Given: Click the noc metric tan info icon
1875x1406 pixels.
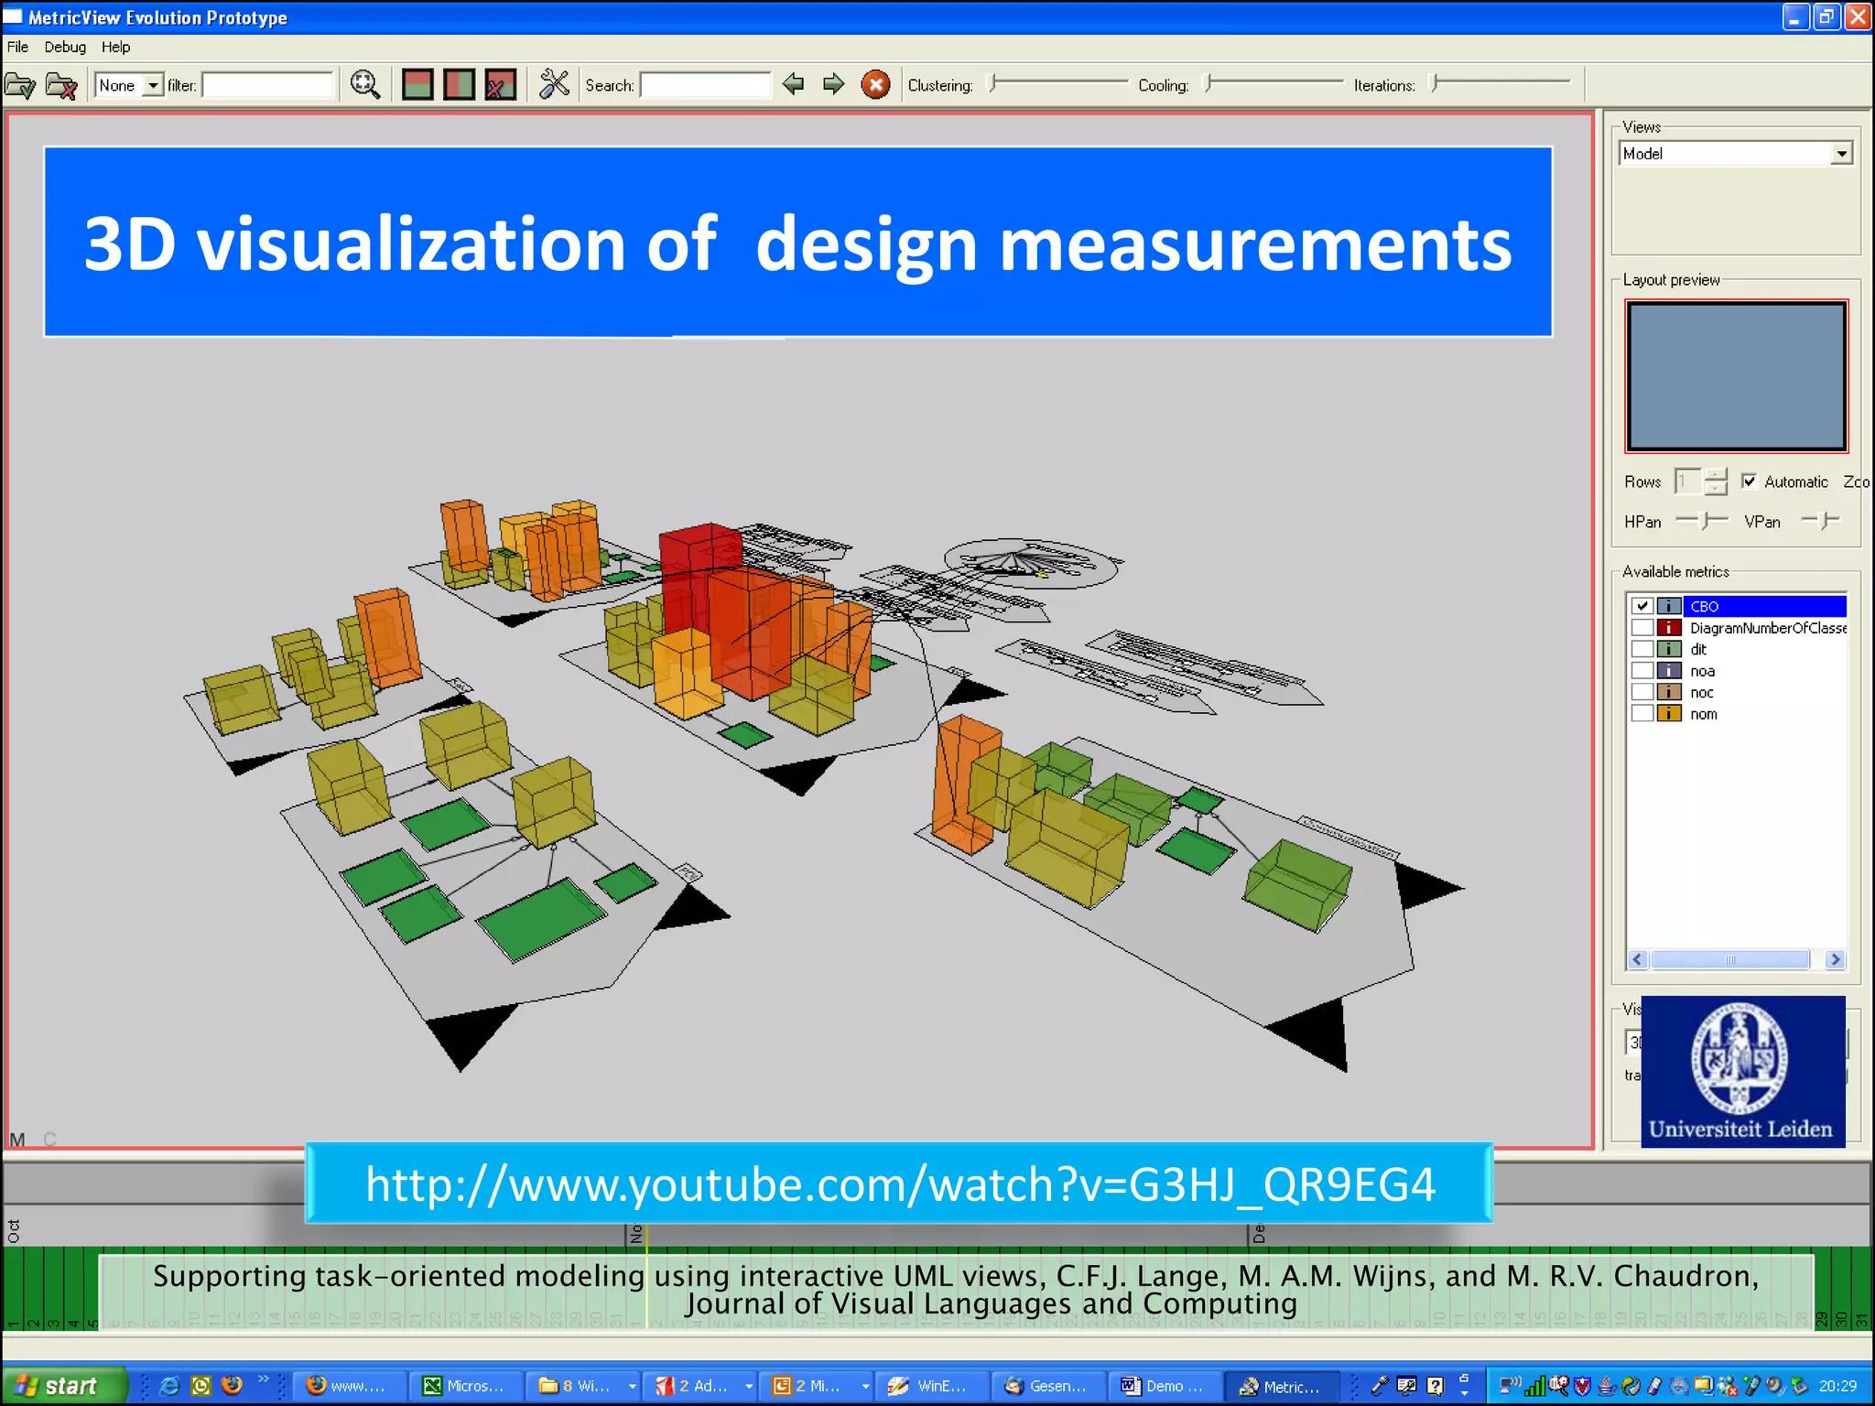Looking at the screenshot, I should coord(1669,692).
